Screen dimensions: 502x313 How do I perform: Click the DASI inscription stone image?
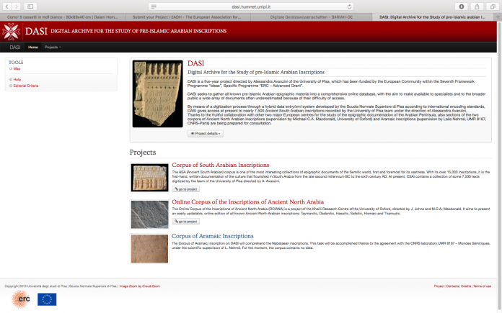click(157, 94)
